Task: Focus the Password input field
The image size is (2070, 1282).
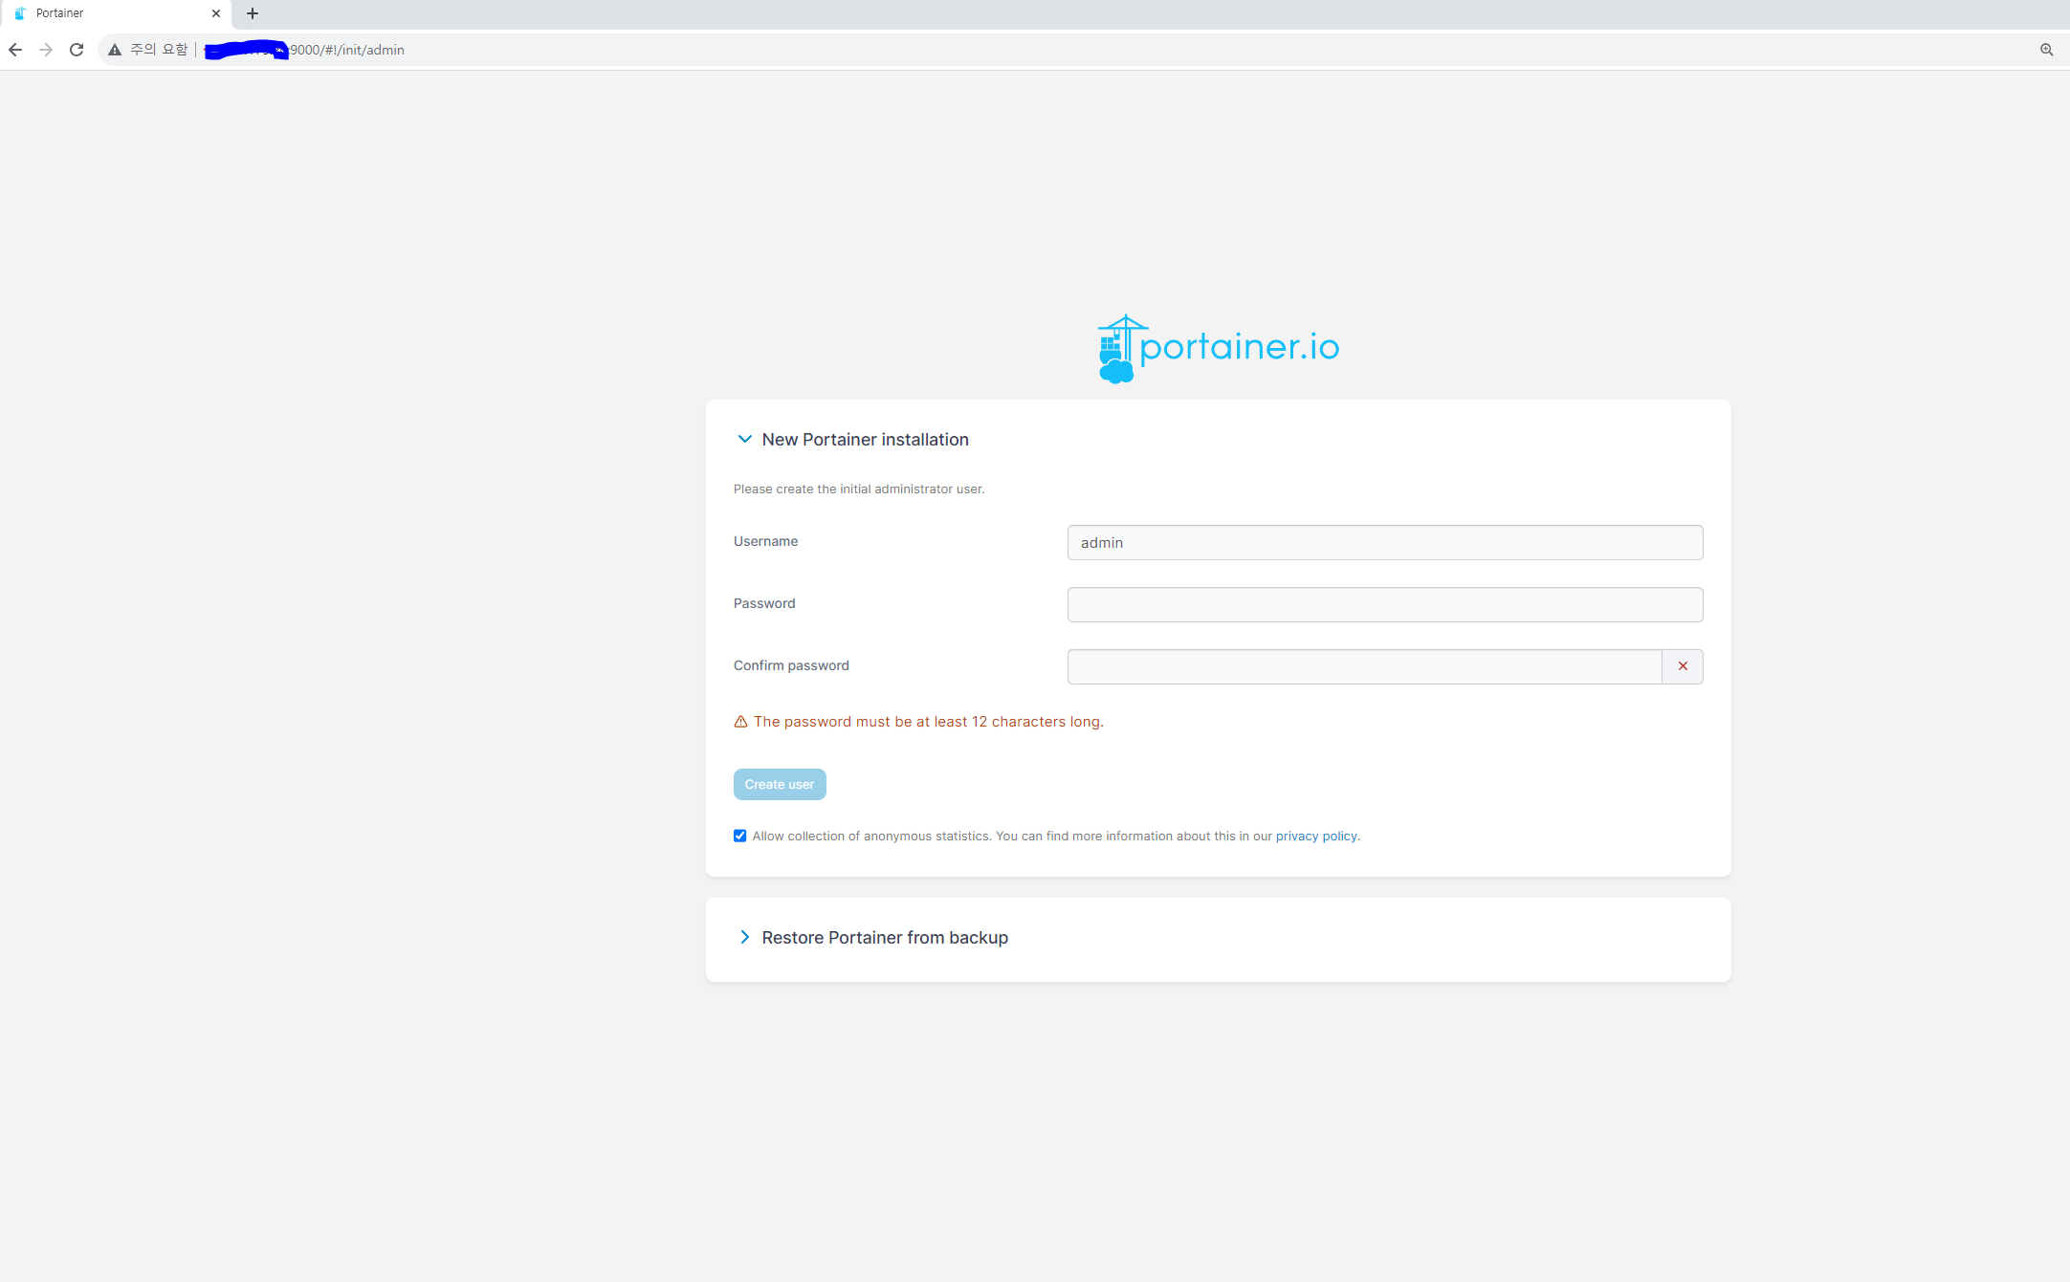Action: [1385, 604]
